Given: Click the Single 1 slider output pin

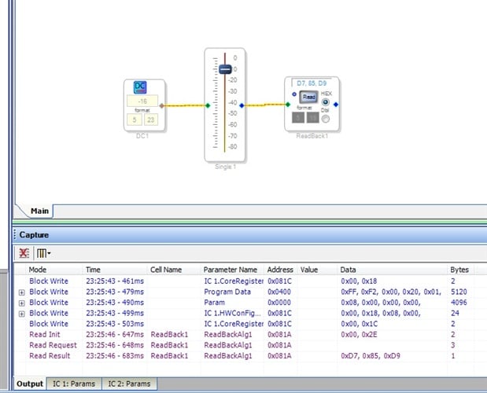Looking at the screenshot, I should [242, 106].
